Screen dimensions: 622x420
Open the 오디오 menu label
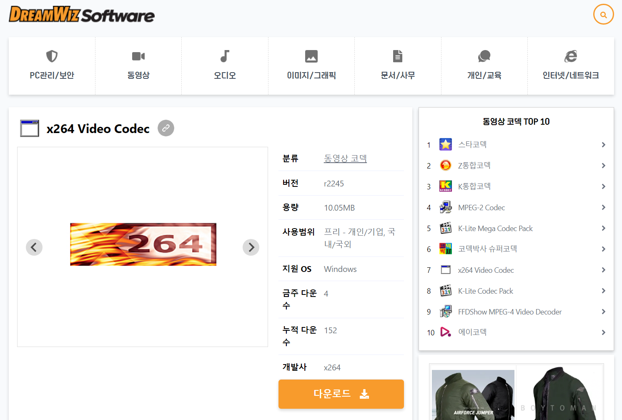[225, 75]
